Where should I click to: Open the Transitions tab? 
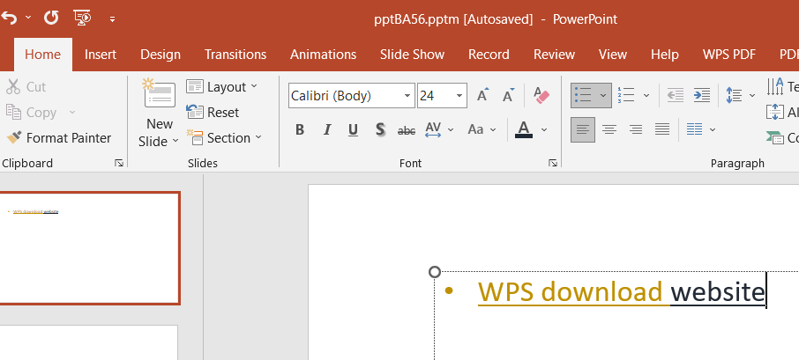tap(235, 55)
